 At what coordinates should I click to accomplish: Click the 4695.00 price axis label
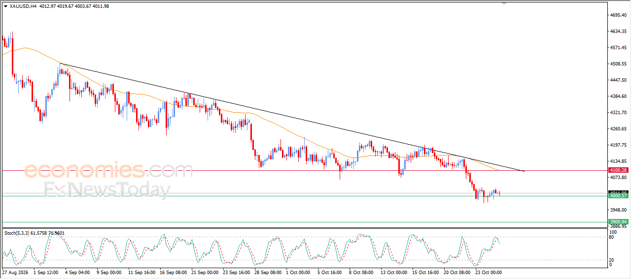coord(618,15)
